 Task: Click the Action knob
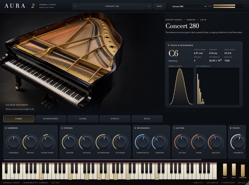pyautogui.click(x=182, y=142)
